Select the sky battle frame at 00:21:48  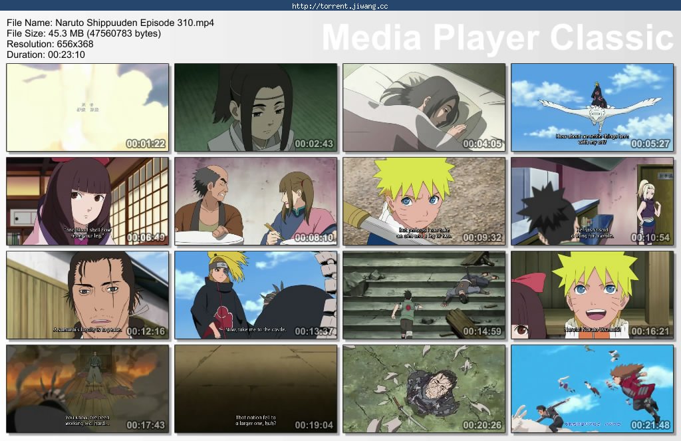[592, 389]
